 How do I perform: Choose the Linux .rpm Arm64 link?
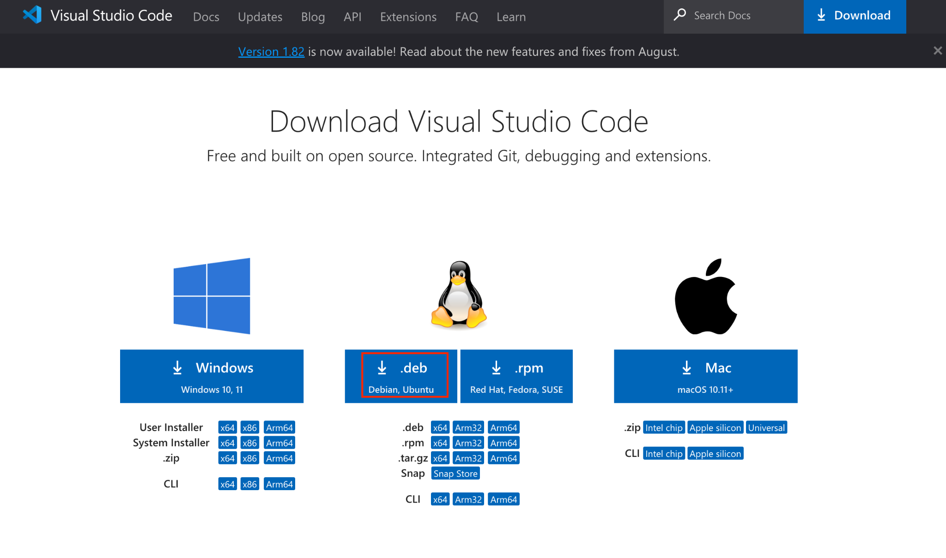point(503,443)
